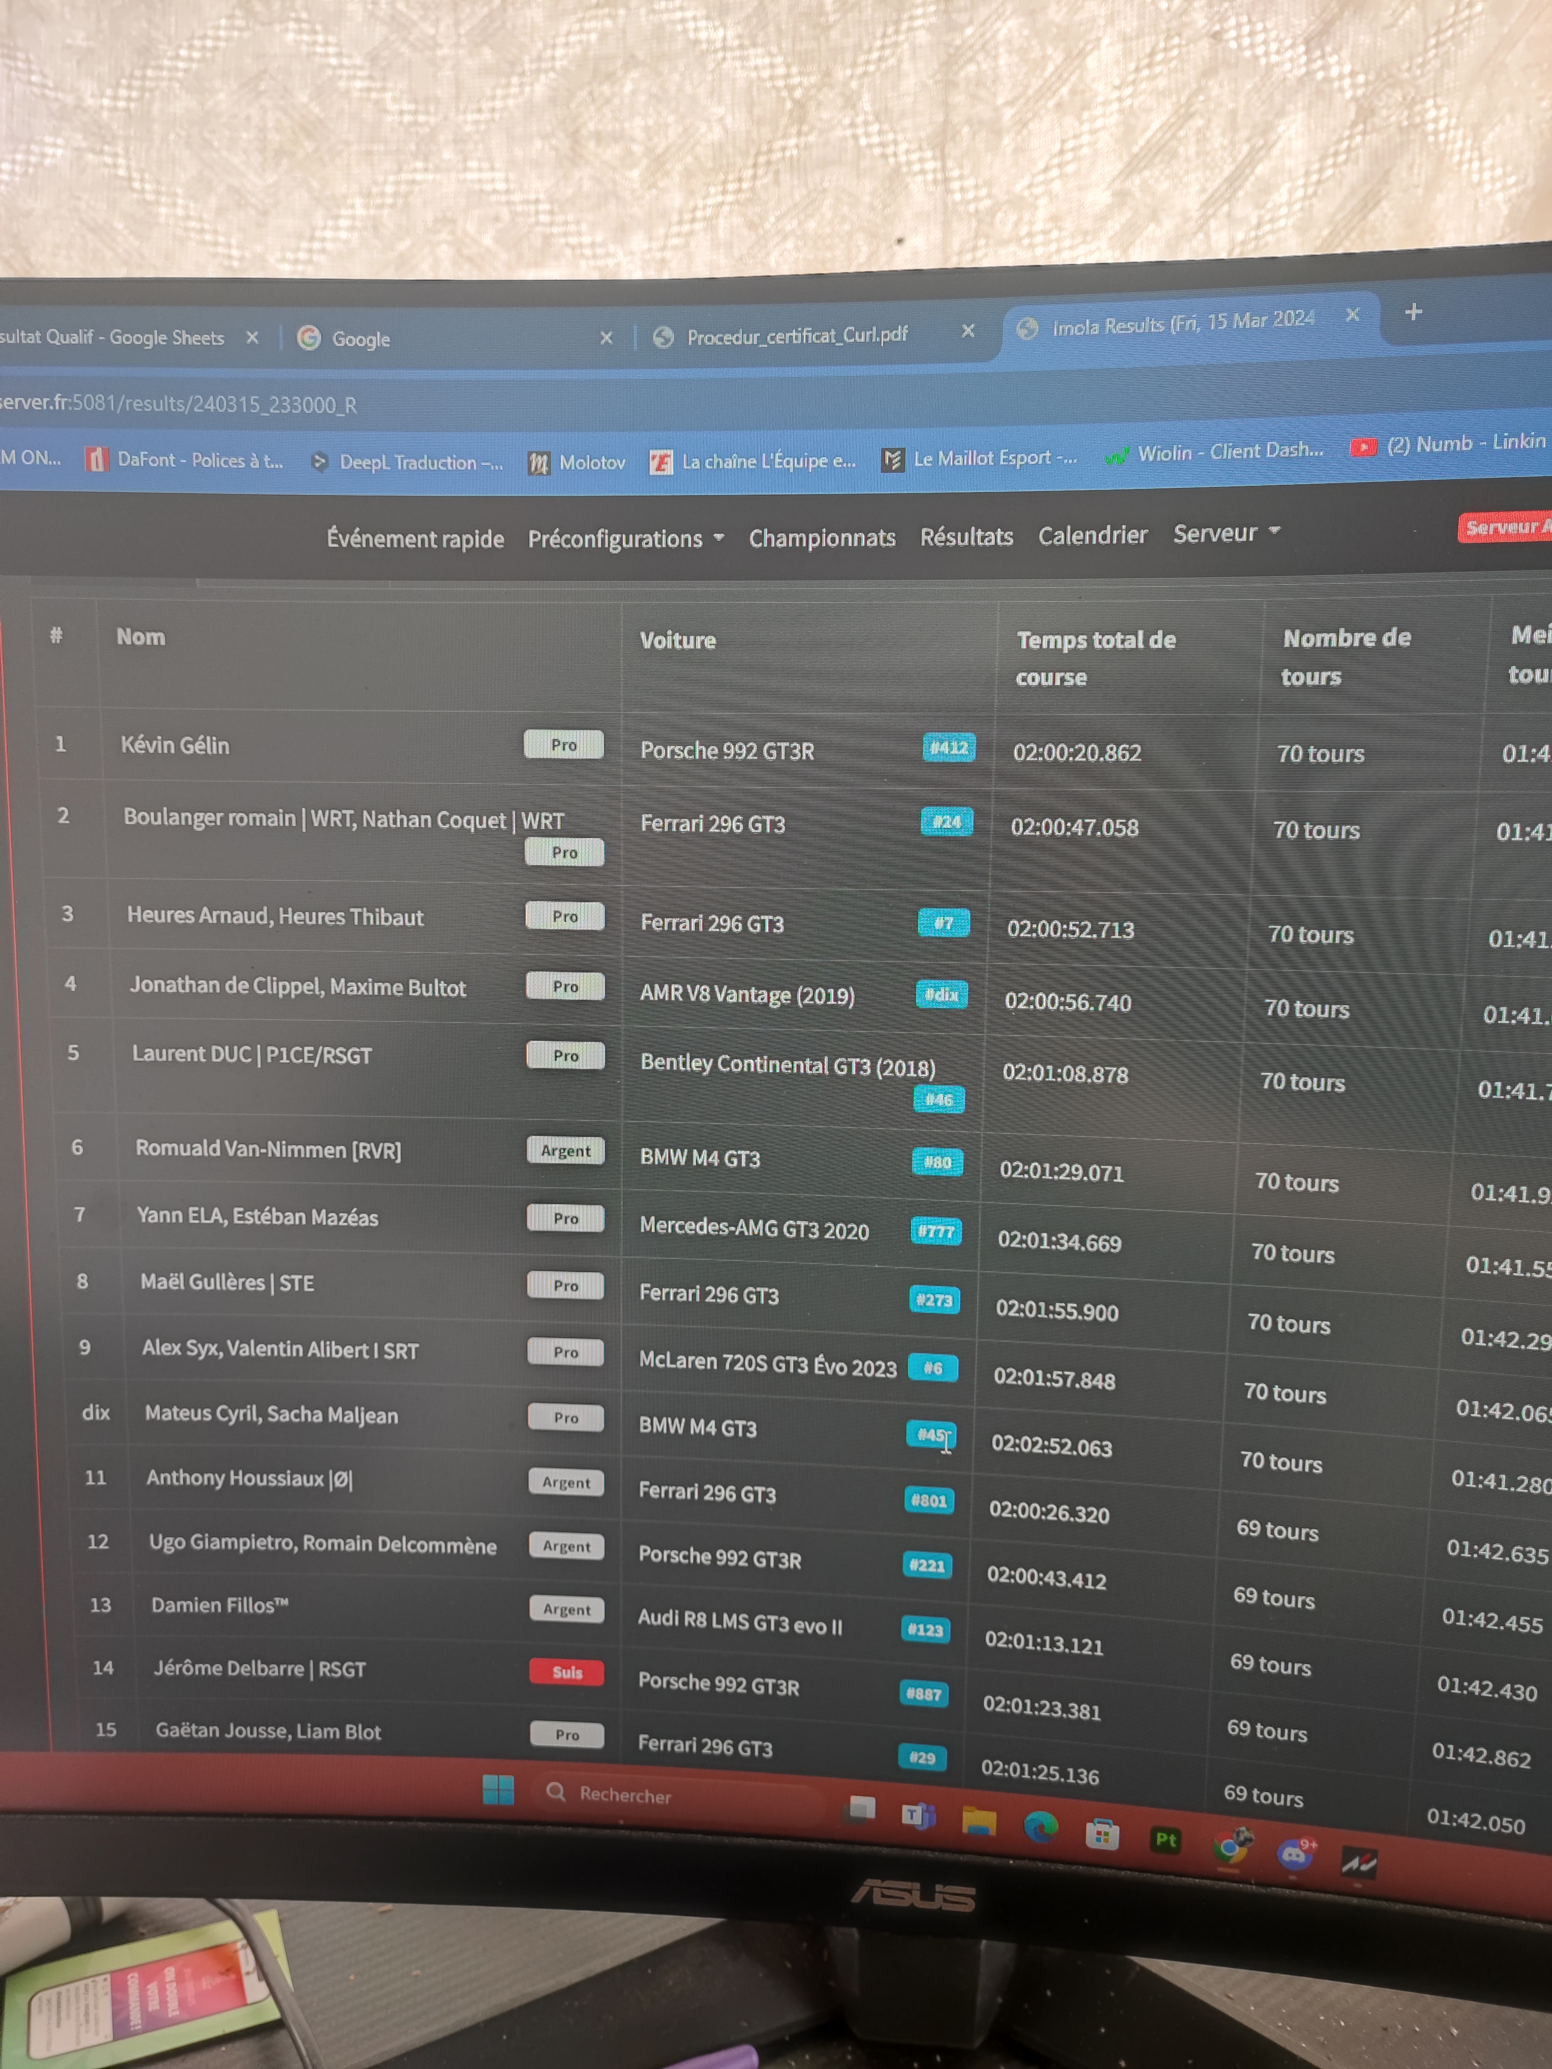Open Microsoft Teams from the taskbar
Screen dimensions: 1552x2069
918,1816
